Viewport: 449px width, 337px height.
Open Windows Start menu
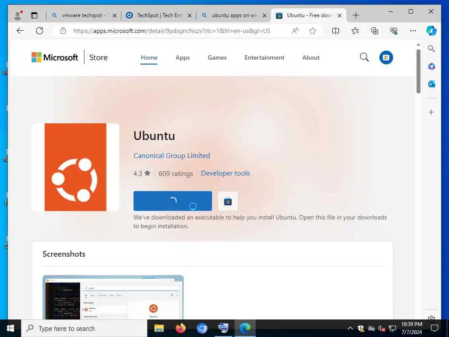coord(11,328)
